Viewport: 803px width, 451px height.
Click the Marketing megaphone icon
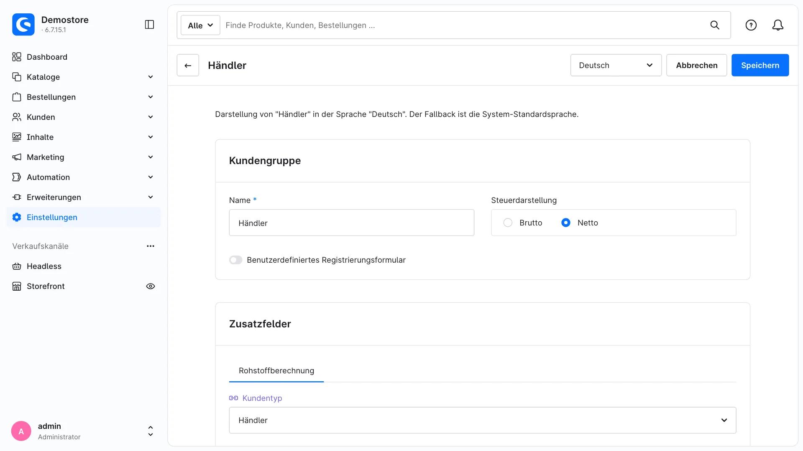pyautogui.click(x=17, y=157)
